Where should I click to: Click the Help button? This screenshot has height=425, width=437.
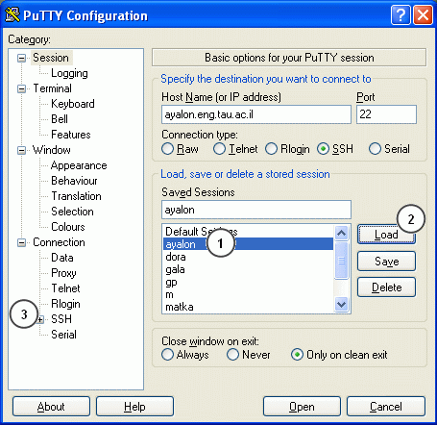click(134, 407)
